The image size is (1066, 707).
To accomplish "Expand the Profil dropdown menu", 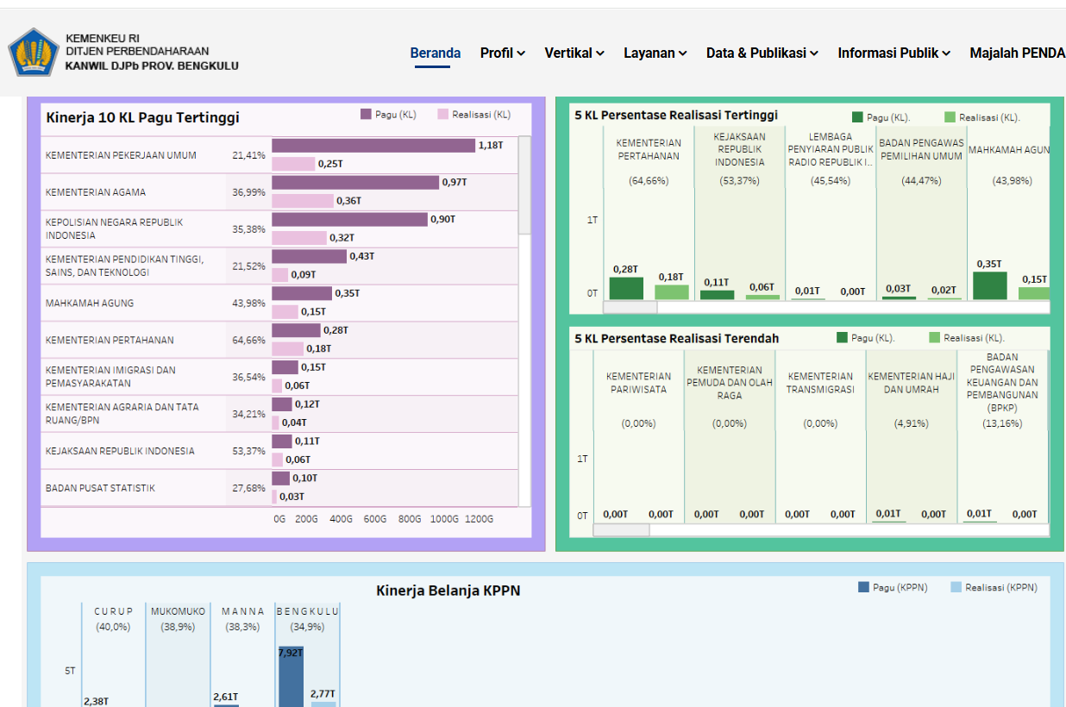I will [503, 53].
